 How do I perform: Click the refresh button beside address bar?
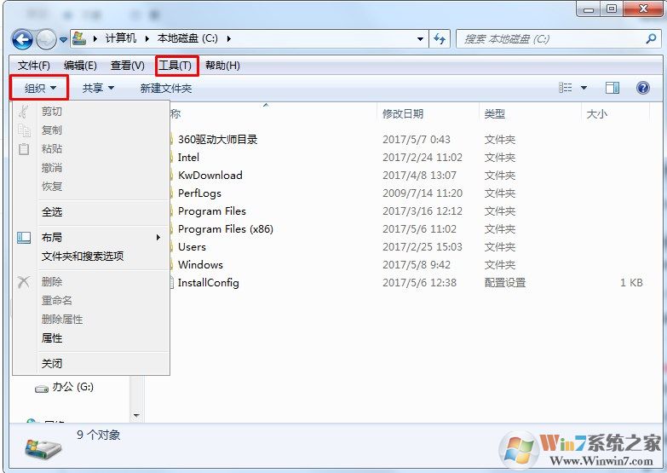pyautogui.click(x=440, y=39)
